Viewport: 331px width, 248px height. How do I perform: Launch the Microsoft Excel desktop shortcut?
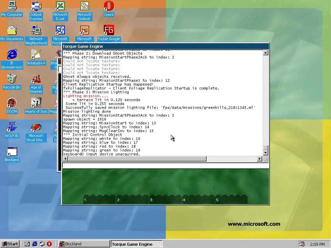60,11
